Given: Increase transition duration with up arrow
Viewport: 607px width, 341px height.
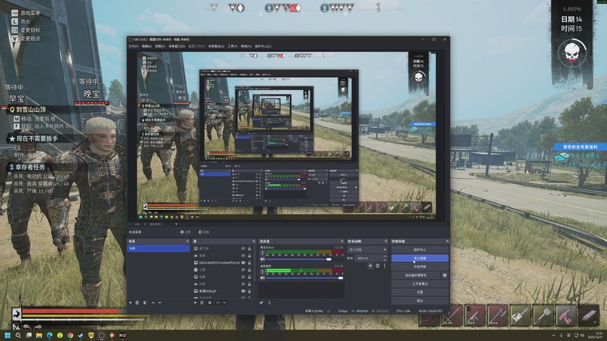Looking at the screenshot, I should [385, 256].
